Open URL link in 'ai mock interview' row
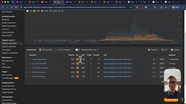 point(117,64)
